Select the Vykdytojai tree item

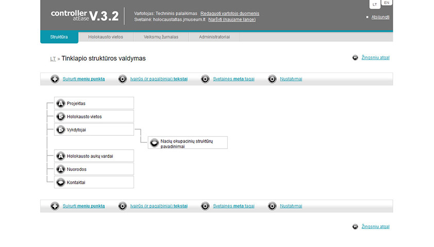(x=94, y=130)
